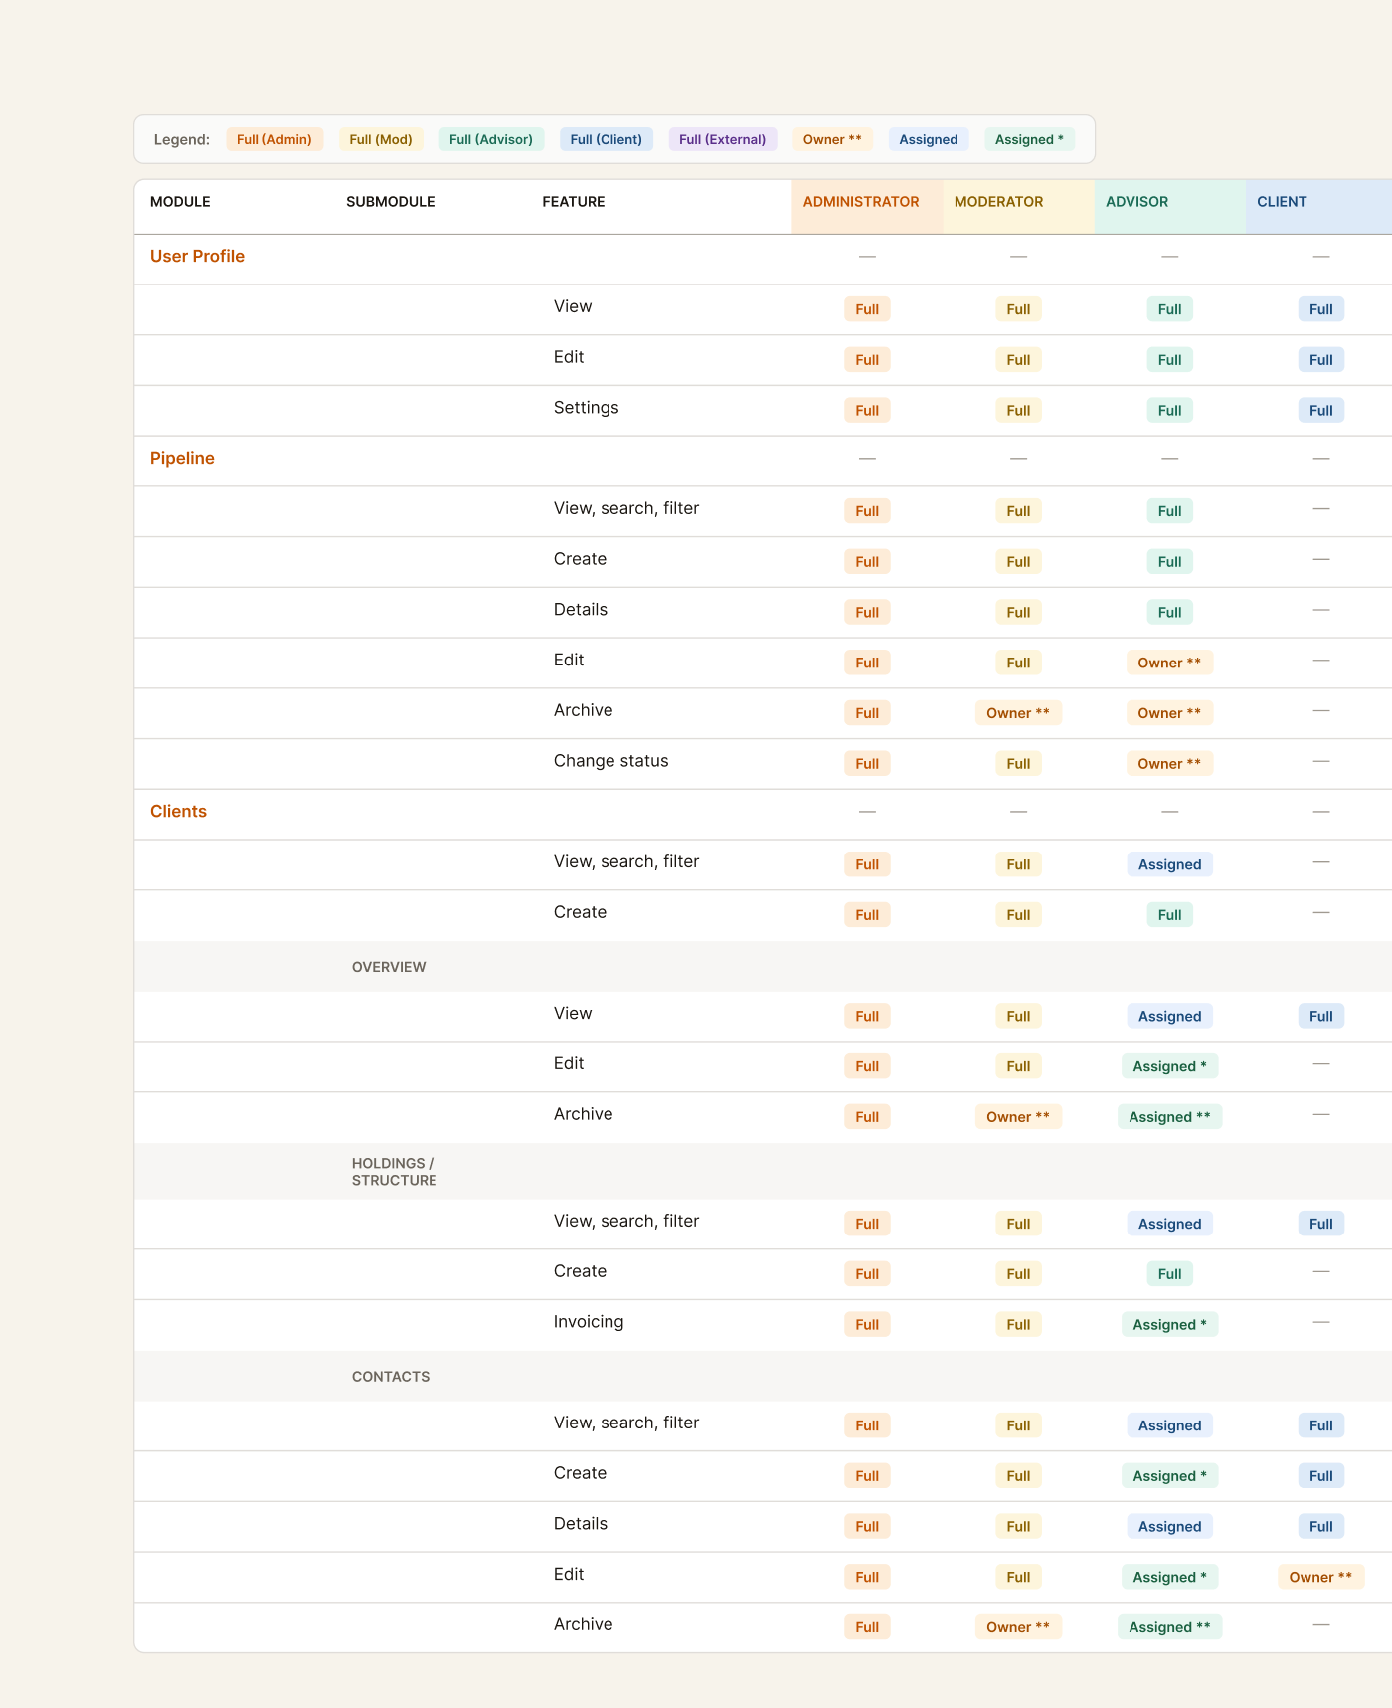
Task: Click the ADMINISTRATOR column header
Action: click(867, 207)
